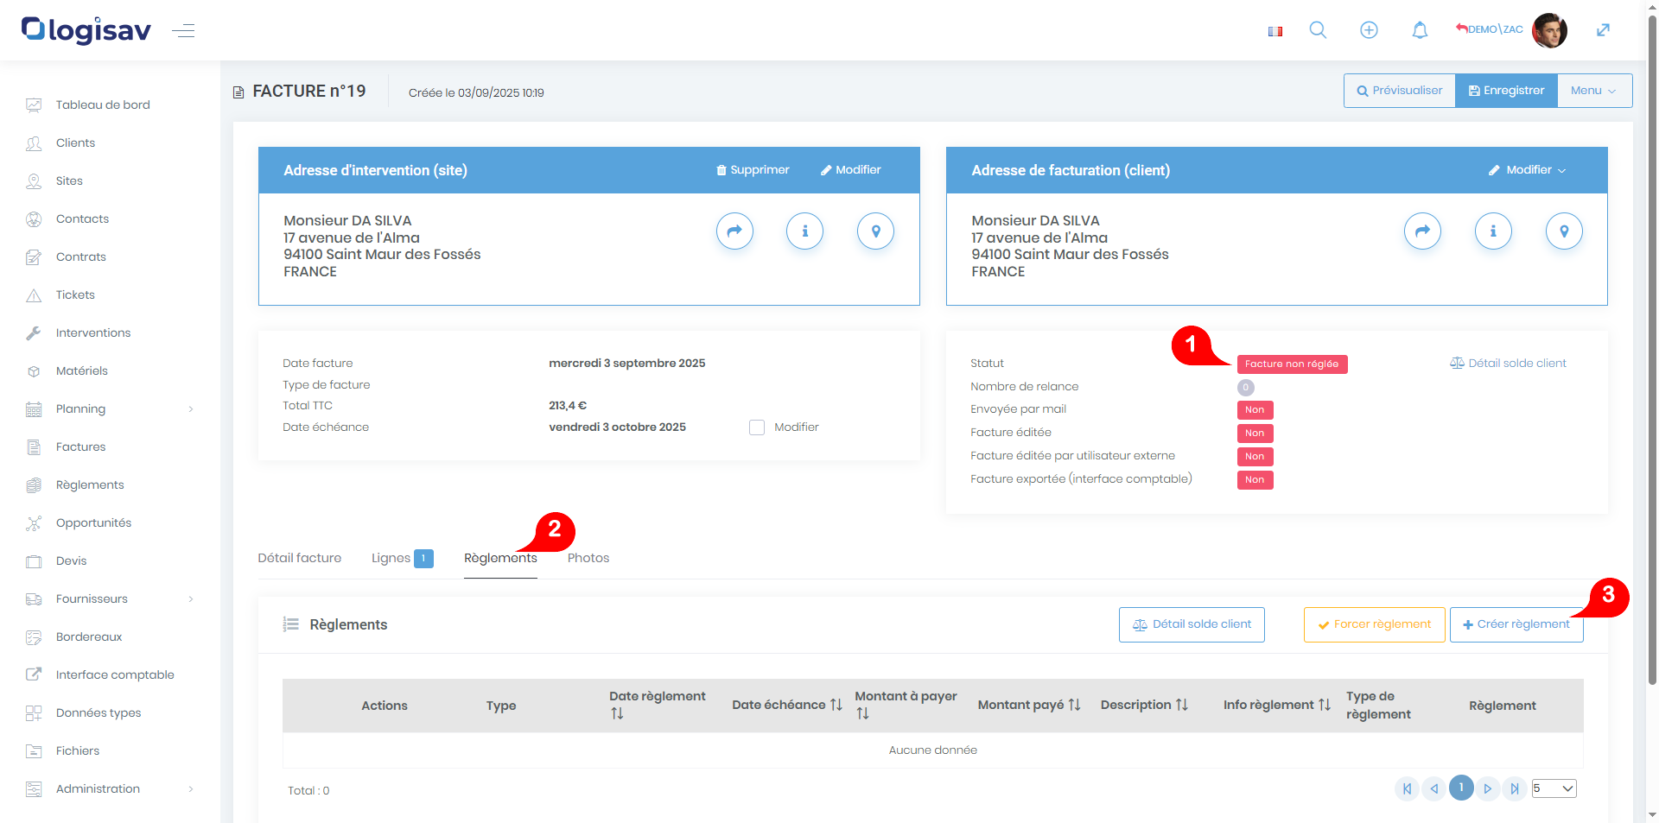Click the Créer règlement button

click(x=1516, y=624)
